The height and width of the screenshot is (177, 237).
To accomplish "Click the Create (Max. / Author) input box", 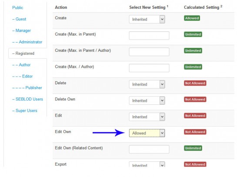I will [149, 68].
